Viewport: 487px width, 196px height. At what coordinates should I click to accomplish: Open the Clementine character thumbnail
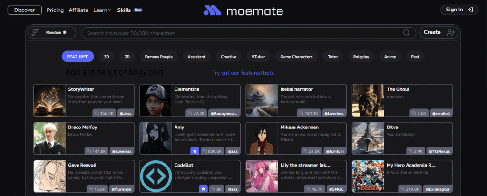(x=156, y=100)
